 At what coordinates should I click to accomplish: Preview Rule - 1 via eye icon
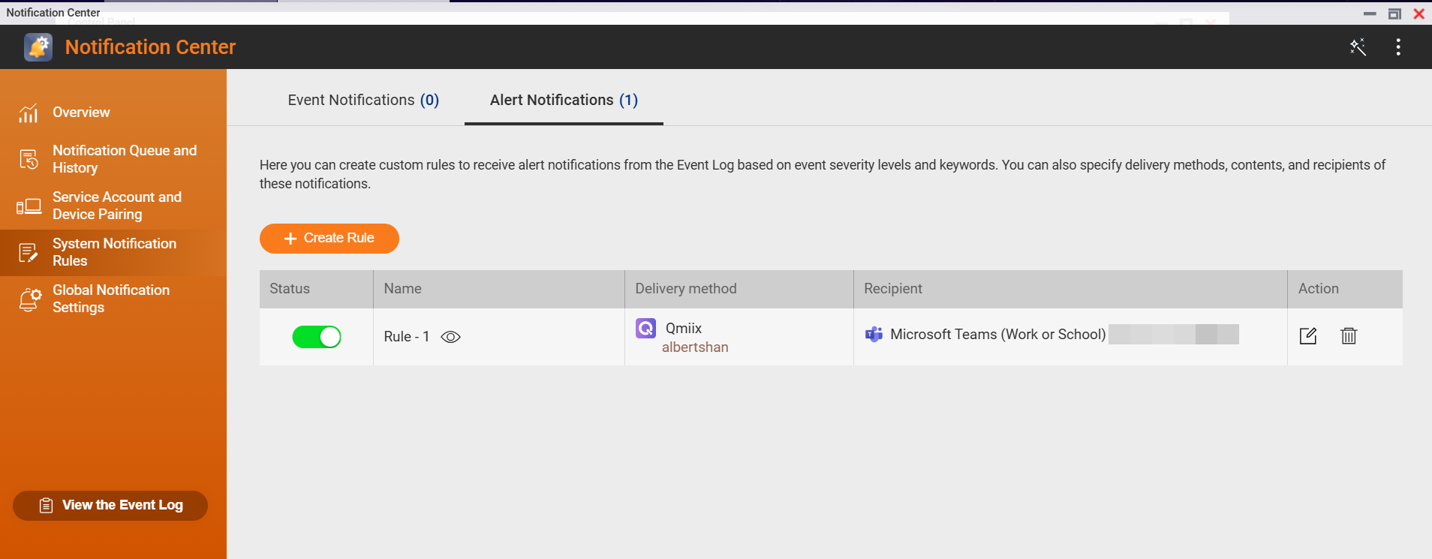pyautogui.click(x=450, y=337)
